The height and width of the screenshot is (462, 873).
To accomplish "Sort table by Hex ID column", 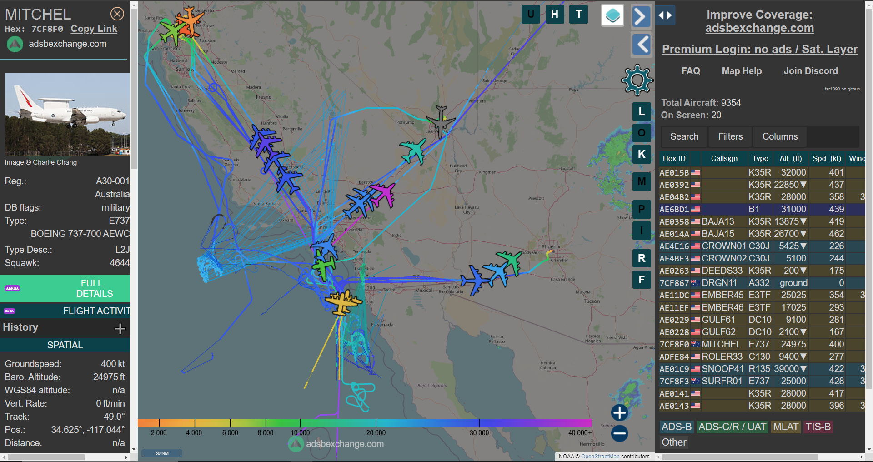I will (674, 158).
